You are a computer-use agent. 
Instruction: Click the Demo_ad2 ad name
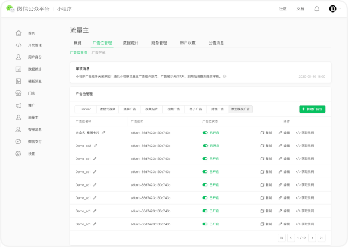point(83,146)
